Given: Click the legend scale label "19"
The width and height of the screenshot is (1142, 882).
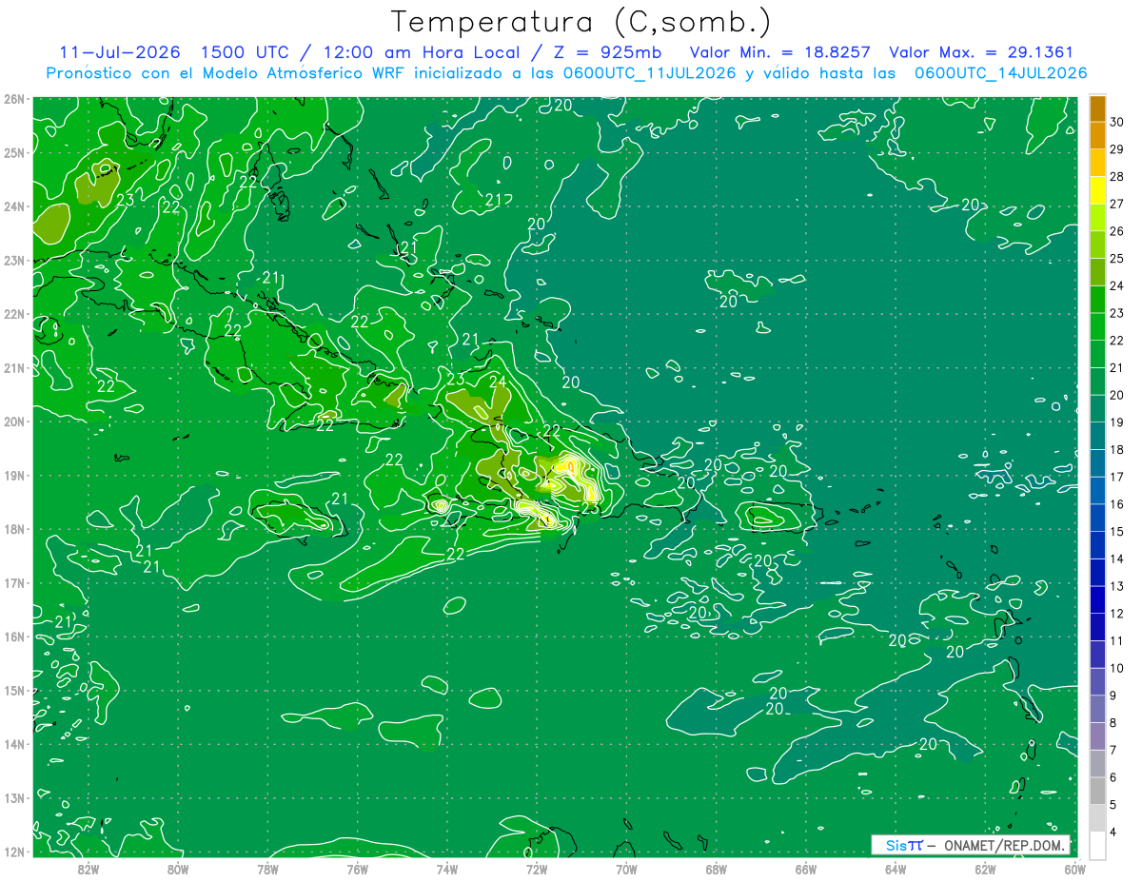Looking at the screenshot, I should (x=1116, y=422).
